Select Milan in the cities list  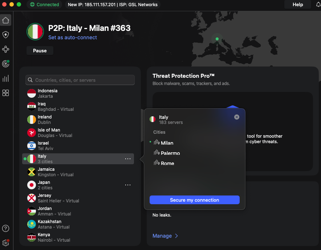[x=167, y=143]
